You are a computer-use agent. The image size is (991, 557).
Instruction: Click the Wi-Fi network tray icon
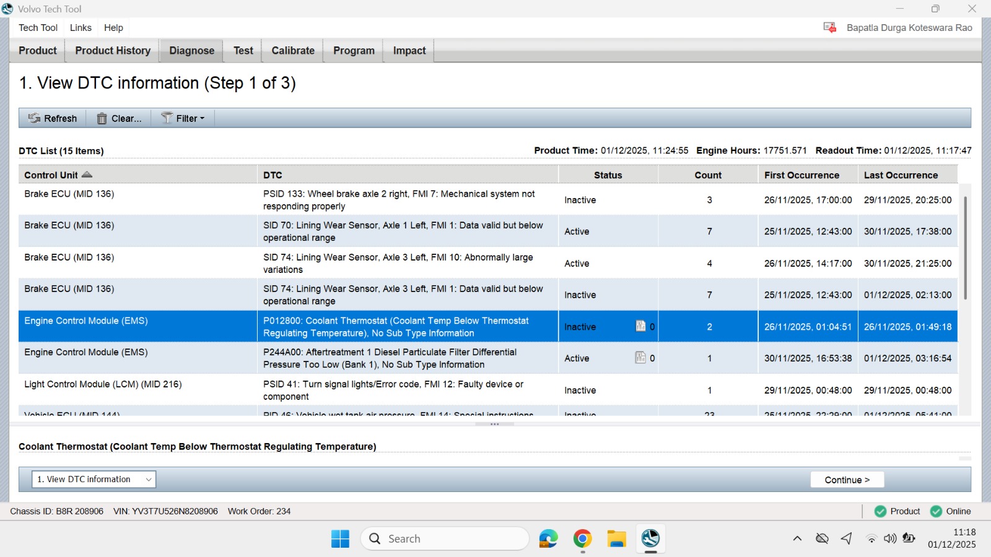click(871, 538)
